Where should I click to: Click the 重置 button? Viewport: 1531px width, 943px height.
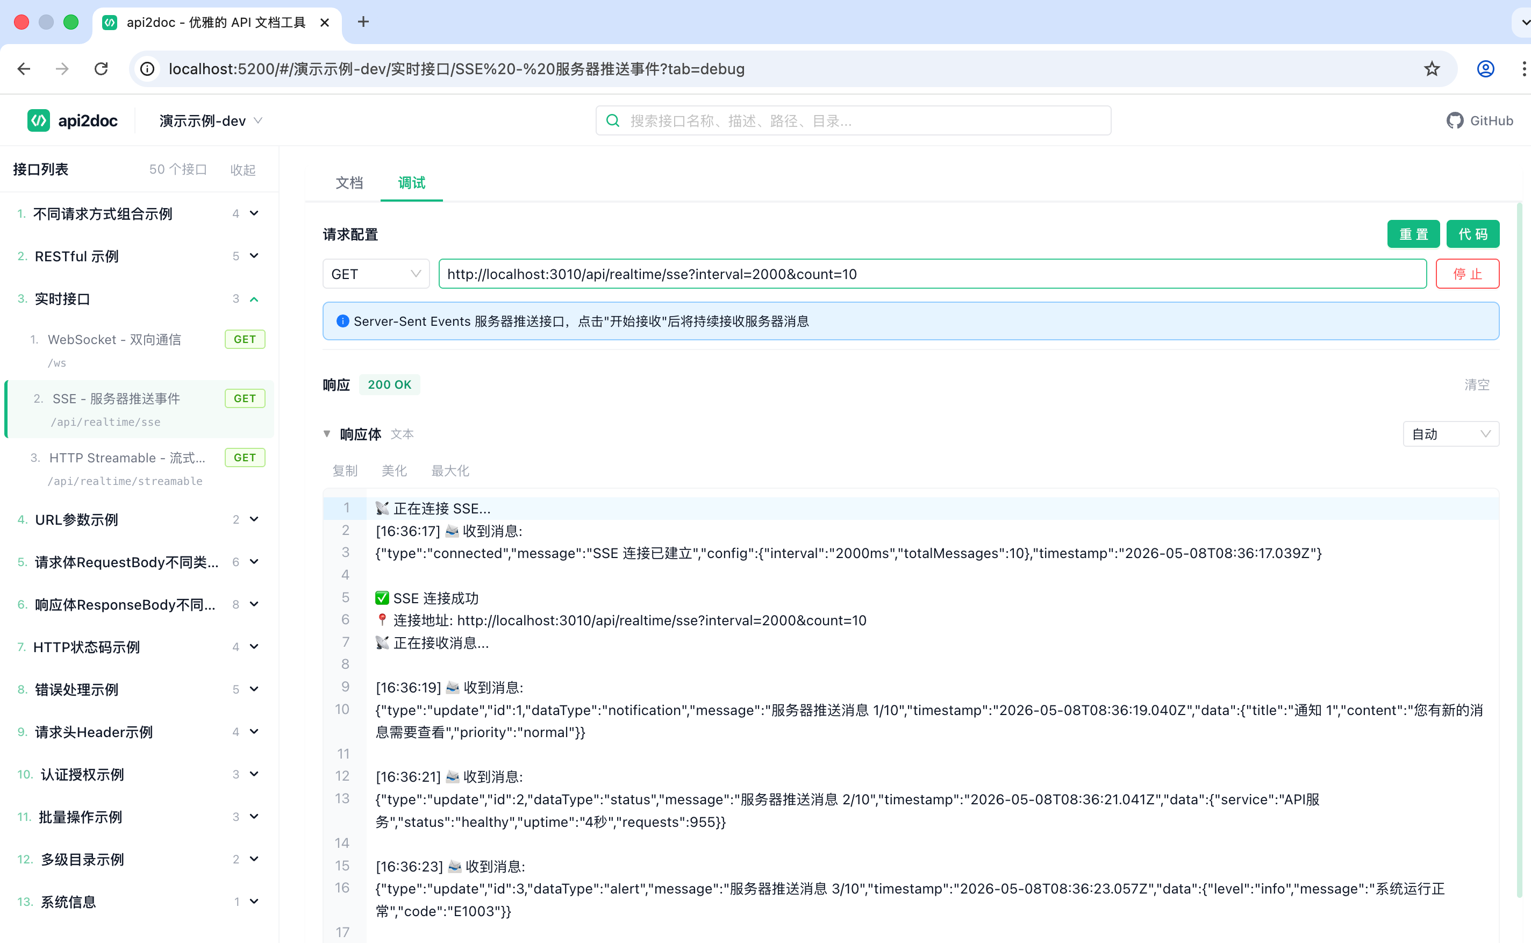pos(1413,234)
